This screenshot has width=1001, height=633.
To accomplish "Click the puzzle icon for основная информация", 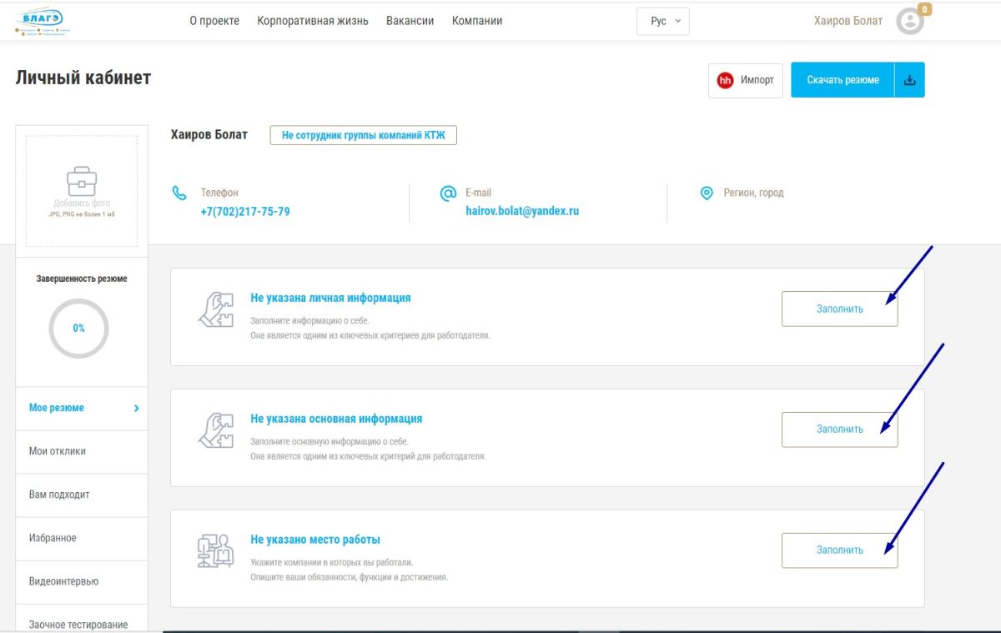I will pyautogui.click(x=215, y=430).
